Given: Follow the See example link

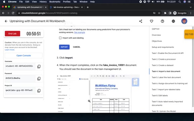Looking at the screenshot, I should point(79,32).
